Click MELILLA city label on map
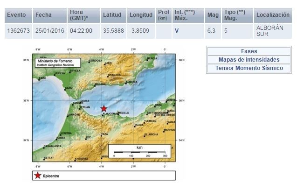The image size is (297, 183). coord(123,113)
